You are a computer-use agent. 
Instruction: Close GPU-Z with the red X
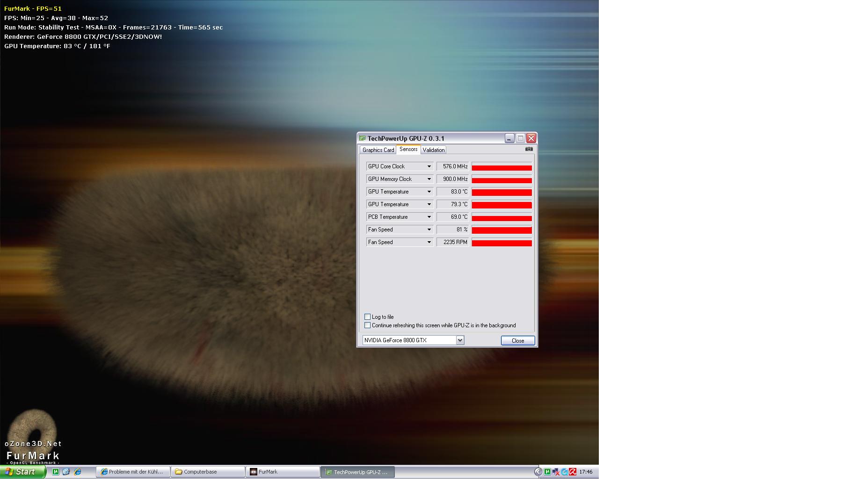(531, 138)
